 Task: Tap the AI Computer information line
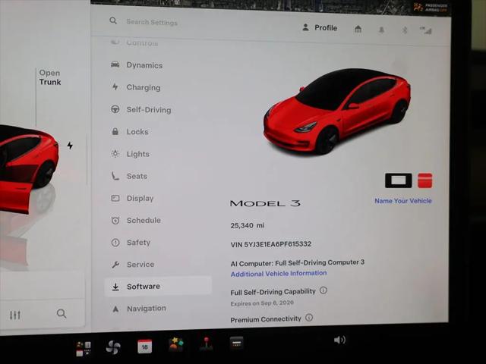(297, 263)
